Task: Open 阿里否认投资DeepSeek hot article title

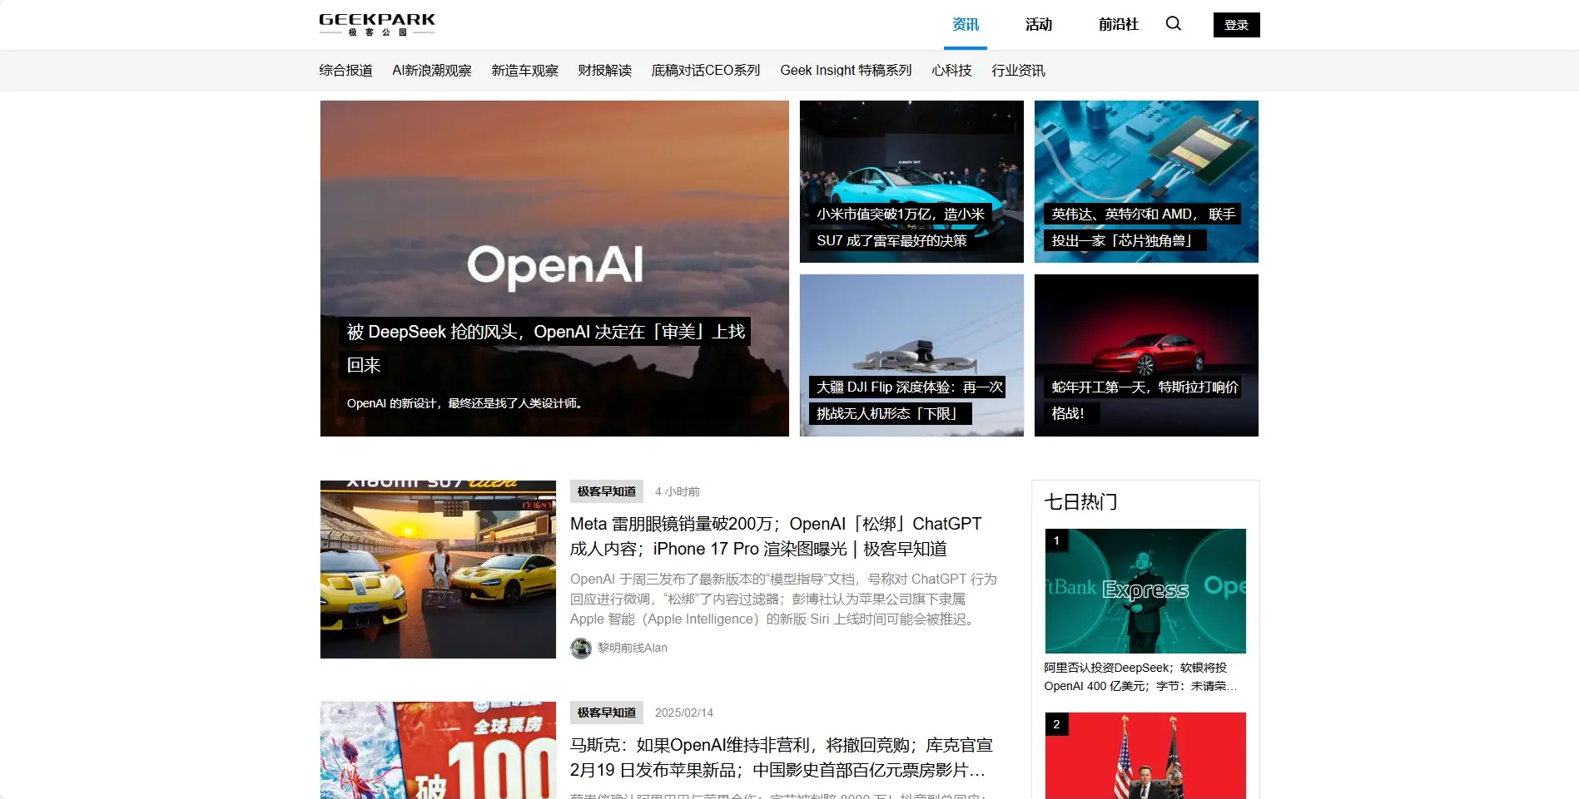Action: coord(1140,677)
